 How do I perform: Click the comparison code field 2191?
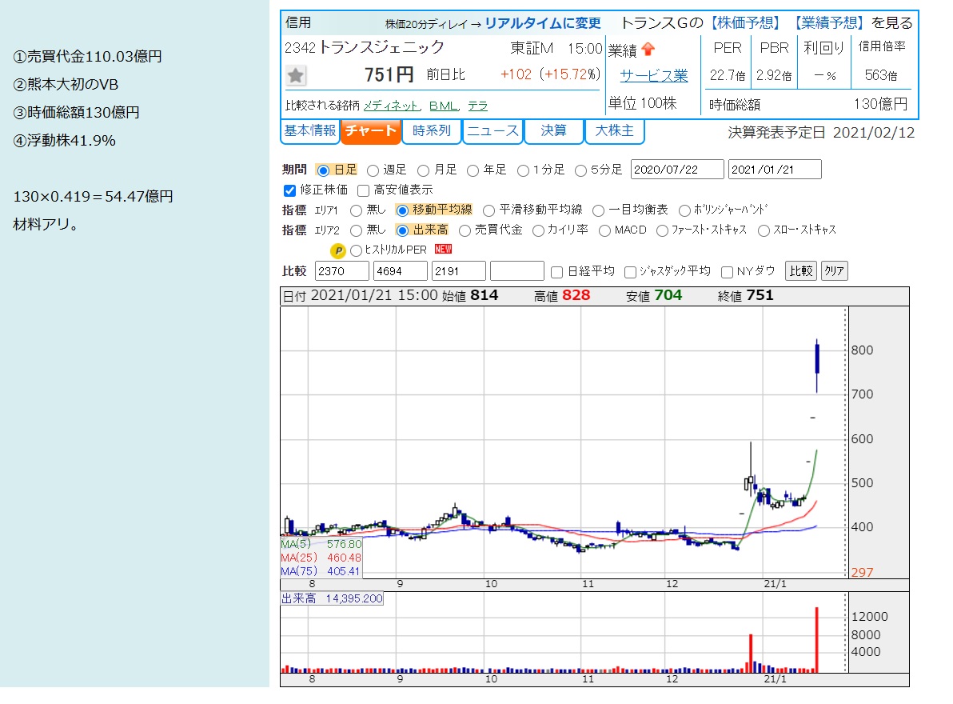tap(459, 271)
